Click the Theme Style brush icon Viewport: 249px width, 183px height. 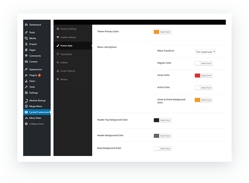[x=58, y=46]
